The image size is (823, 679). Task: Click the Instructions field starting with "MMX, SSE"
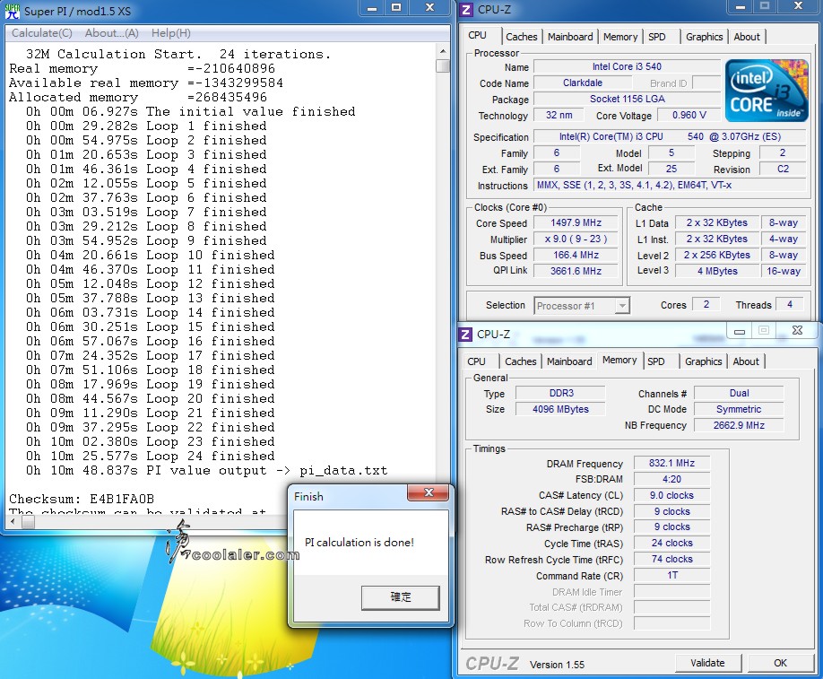pyautogui.click(x=670, y=185)
